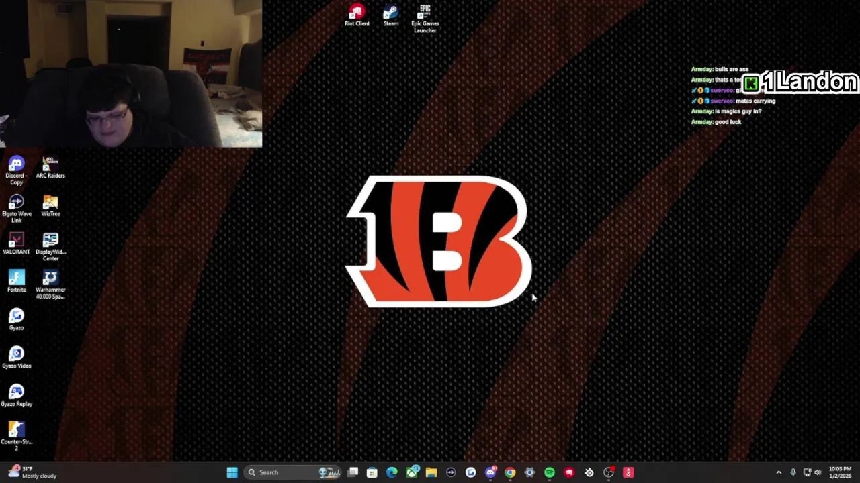
Task: Select the Gyazo Replay desktop icon
Action: [16, 396]
